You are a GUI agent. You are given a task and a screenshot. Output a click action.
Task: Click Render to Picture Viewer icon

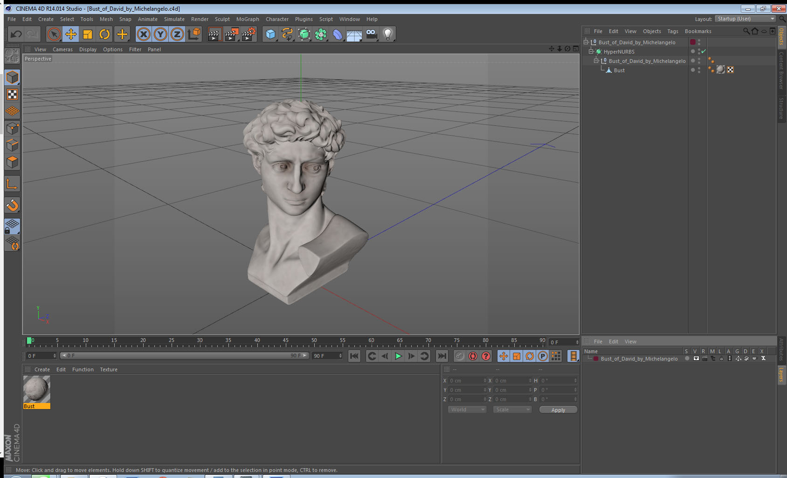click(232, 34)
